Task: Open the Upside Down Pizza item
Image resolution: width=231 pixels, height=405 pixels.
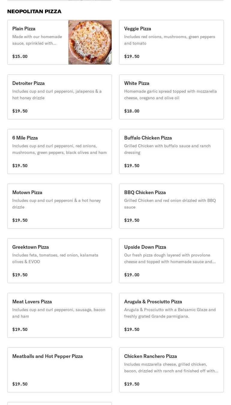Action: (171, 261)
